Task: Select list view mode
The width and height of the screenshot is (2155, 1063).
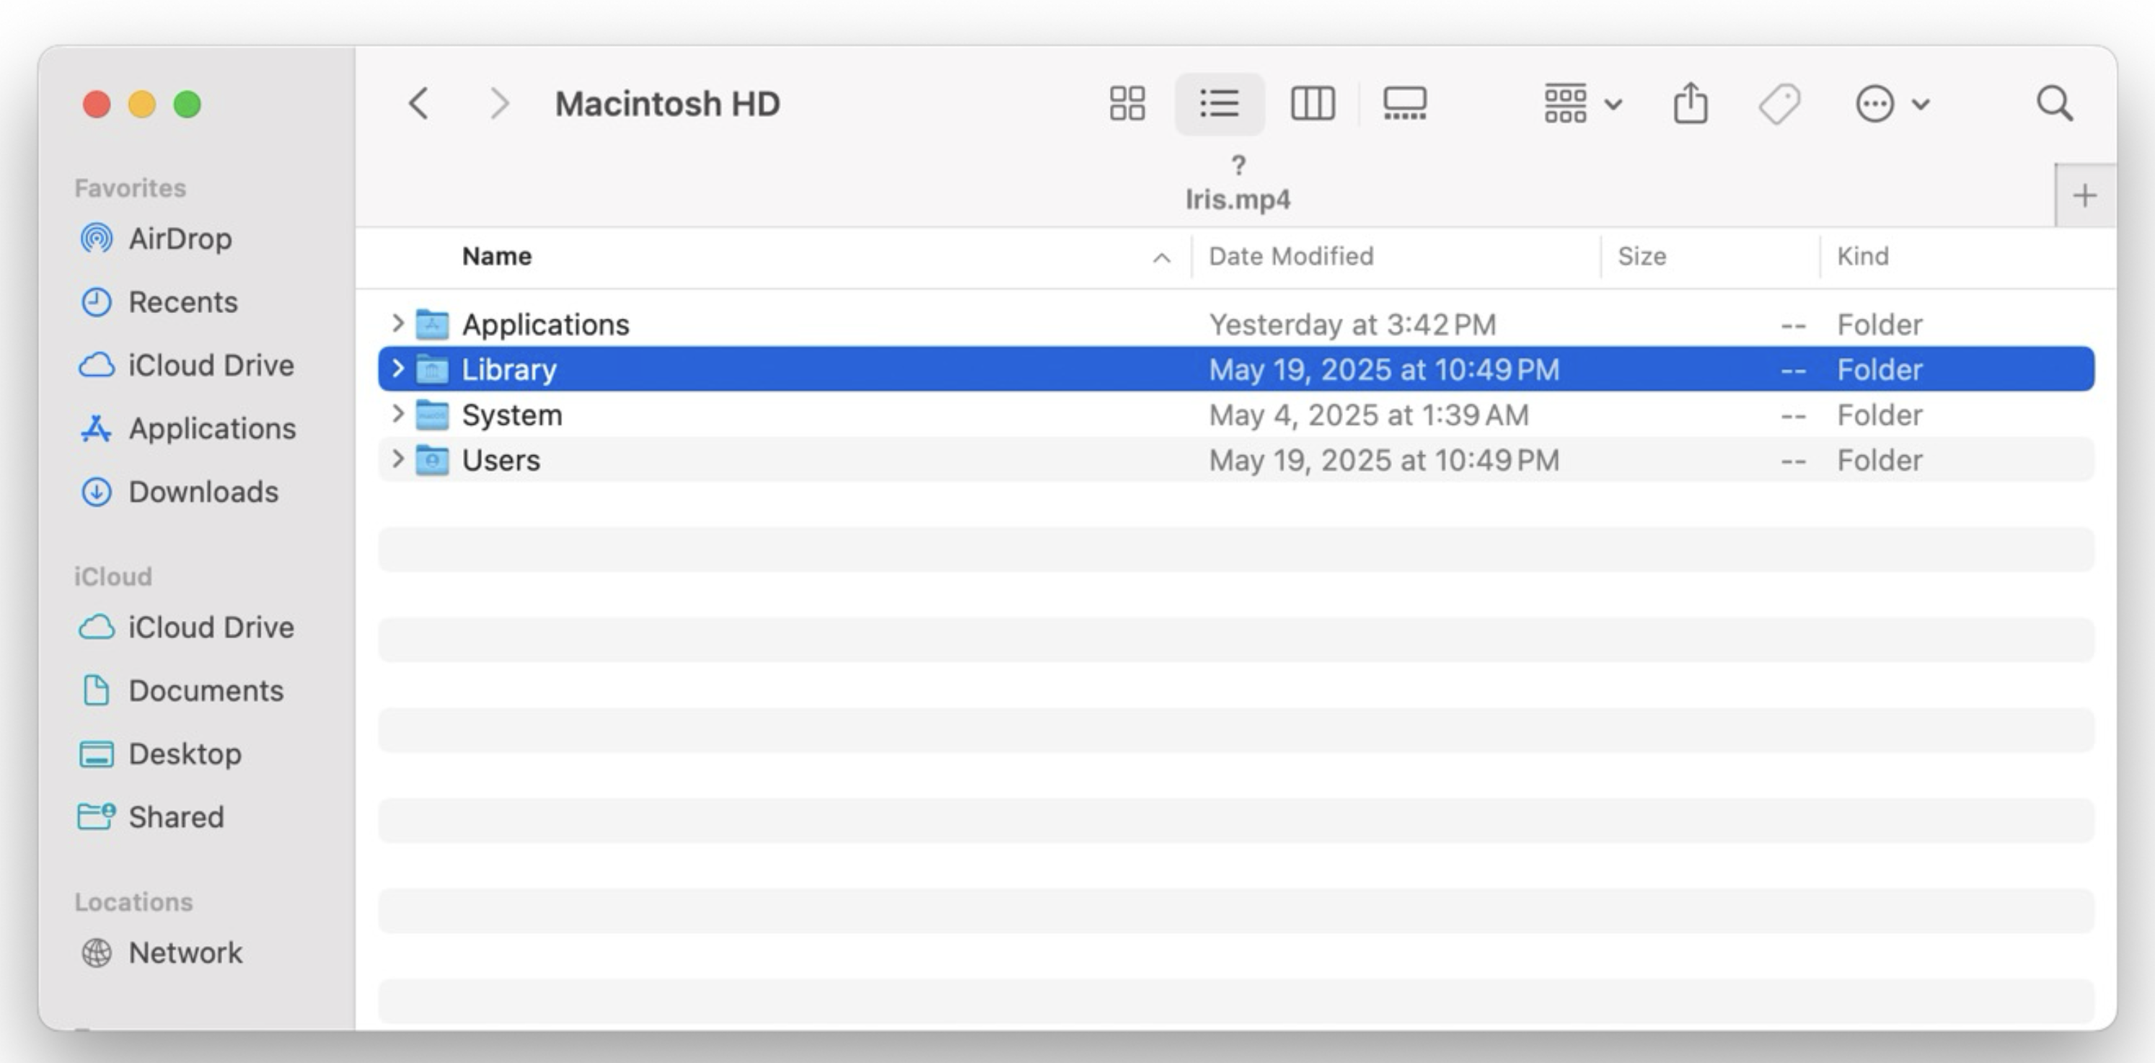Action: pos(1219,104)
